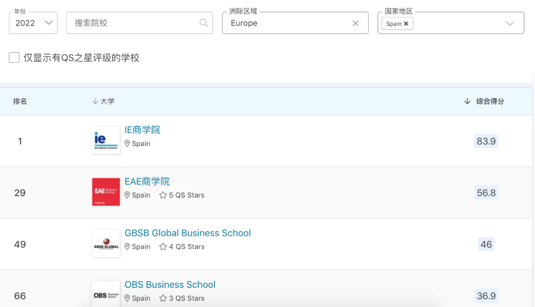
Task: Click rank number 49
Action: click(x=20, y=244)
